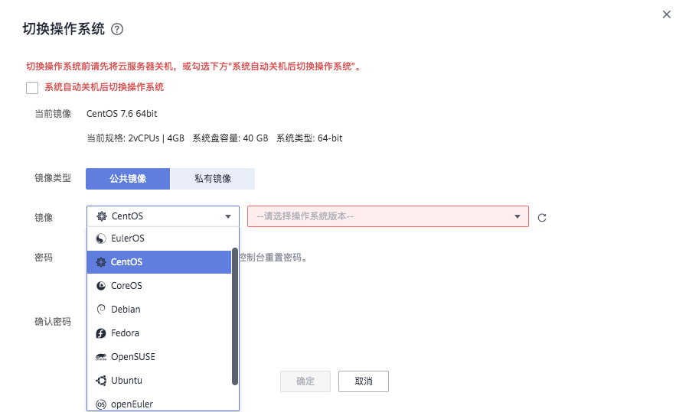Image resolution: width=679 pixels, height=412 pixels.
Task: Pick Debian from the image list
Action: click(x=159, y=310)
